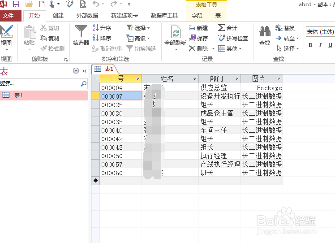Click 删除 (Delete) record button

point(198,48)
